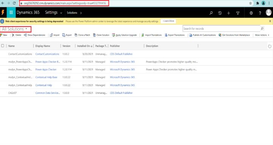273x145 pixels.
Task: Click the search records magnifier button
Action: [262, 28]
